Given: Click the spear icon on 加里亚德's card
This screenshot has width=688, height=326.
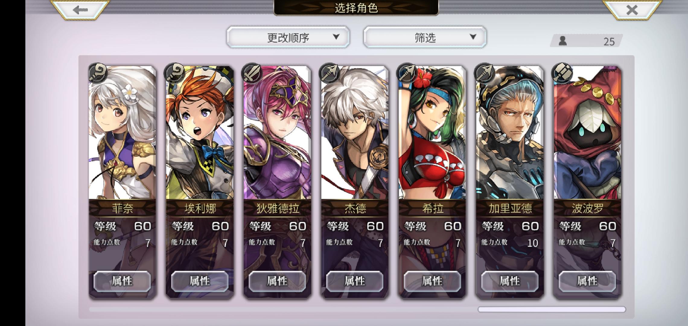Looking at the screenshot, I should coord(485,73).
